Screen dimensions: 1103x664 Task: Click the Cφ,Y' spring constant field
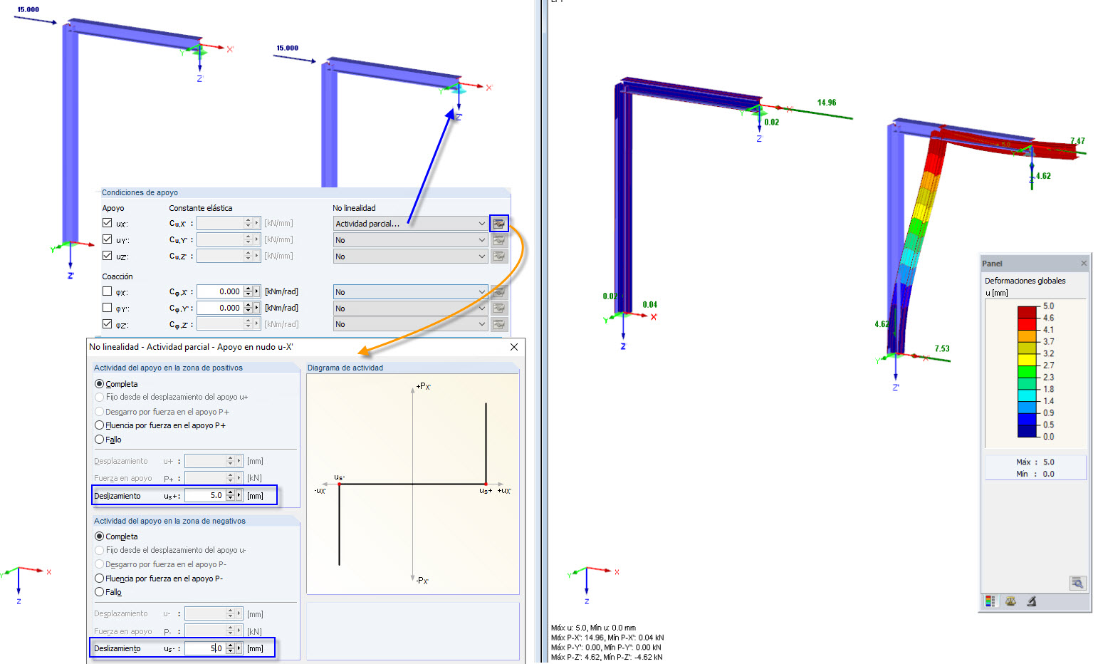coord(220,308)
